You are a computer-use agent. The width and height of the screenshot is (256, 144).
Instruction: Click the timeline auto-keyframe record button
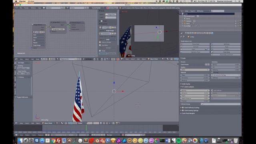pyautogui.click(x=123, y=135)
